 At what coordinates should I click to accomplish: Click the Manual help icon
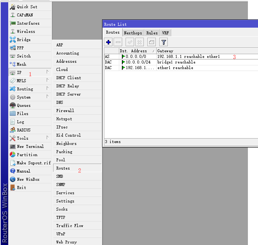(x=13, y=171)
